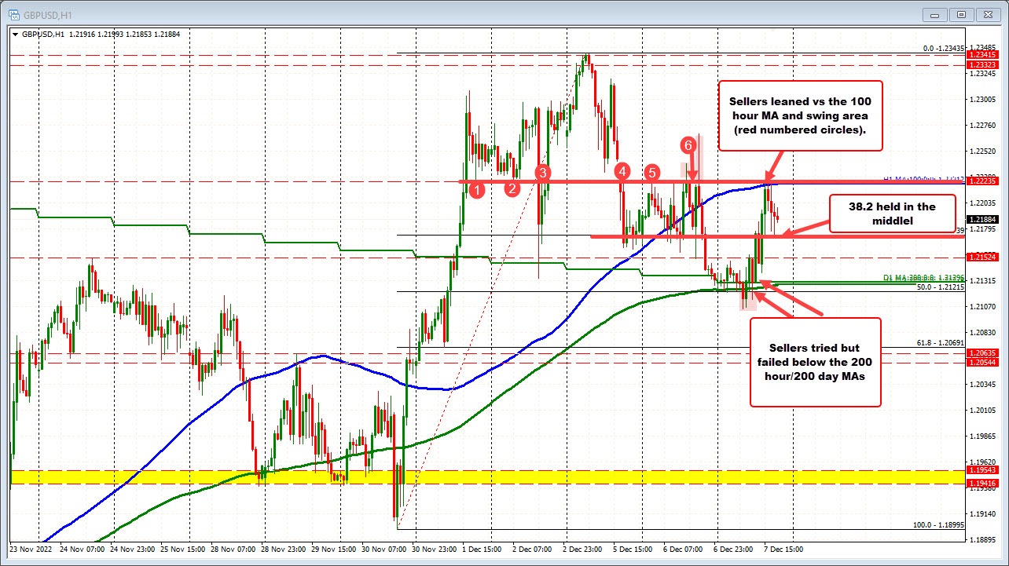Screen dimensions: 1009x566
Task: Select red circle 4 above the swing area
Action: 622,170
